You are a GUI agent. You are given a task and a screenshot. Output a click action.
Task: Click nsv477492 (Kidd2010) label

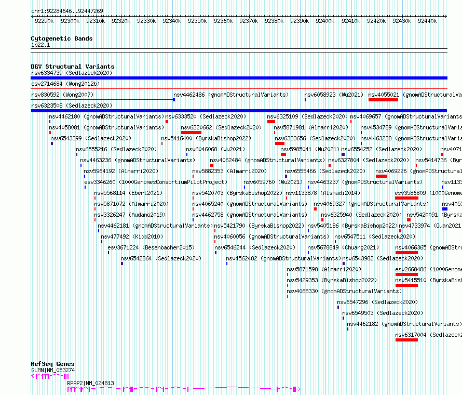tap(132, 236)
